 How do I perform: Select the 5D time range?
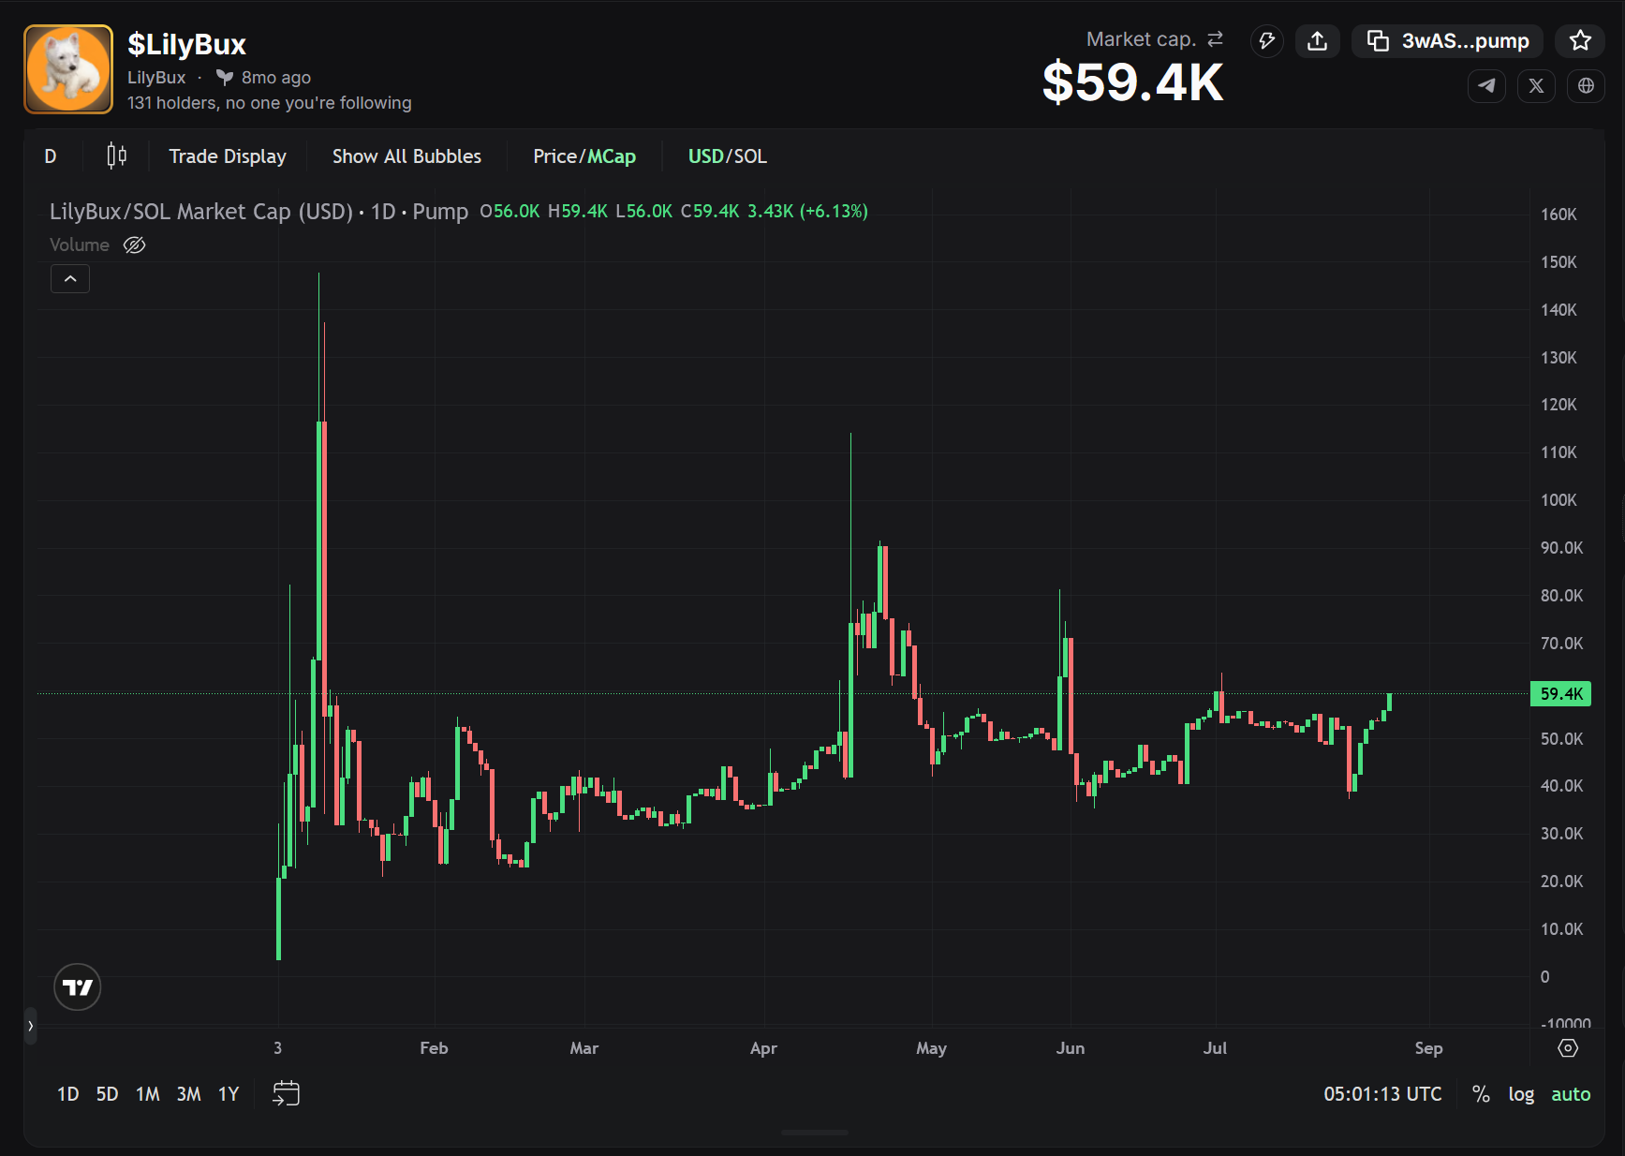tap(107, 1094)
